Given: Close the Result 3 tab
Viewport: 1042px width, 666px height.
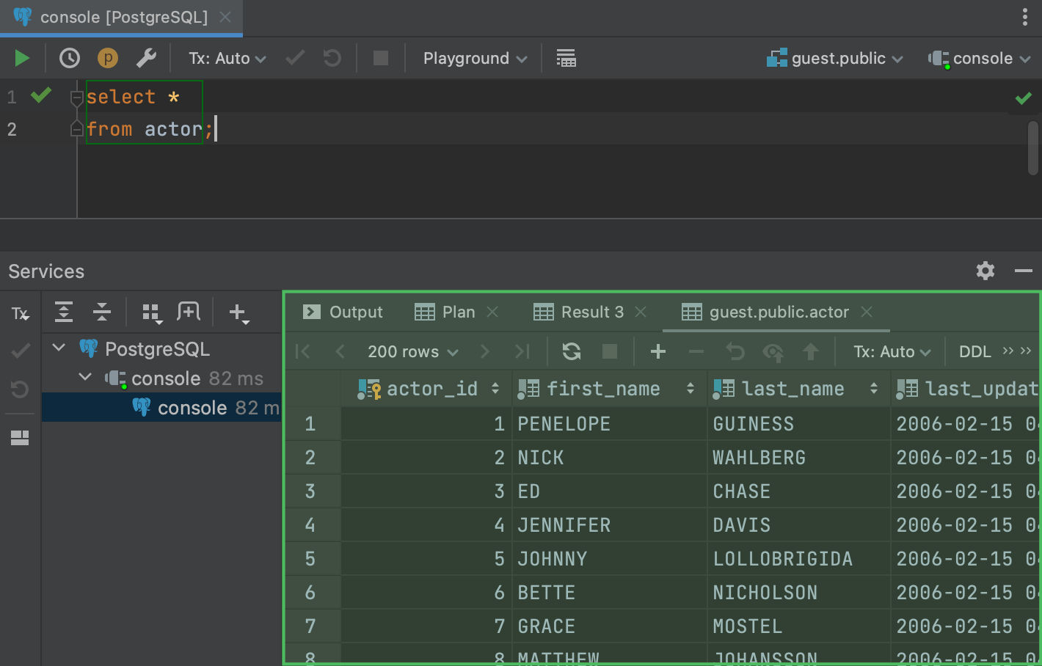Looking at the screenshot, I should [641, 312].
